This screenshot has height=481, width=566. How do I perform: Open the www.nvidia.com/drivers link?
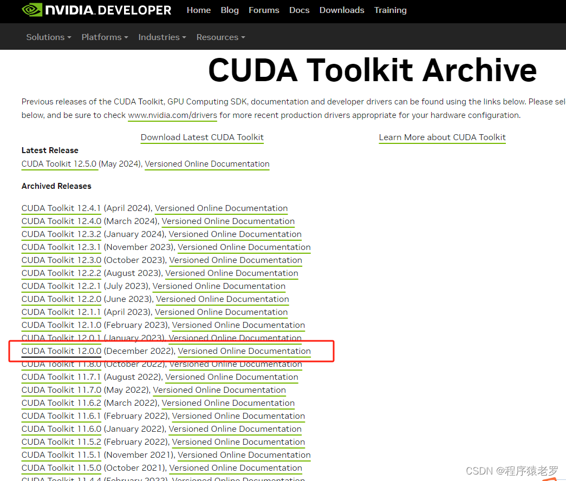click(x=173, y=115)
